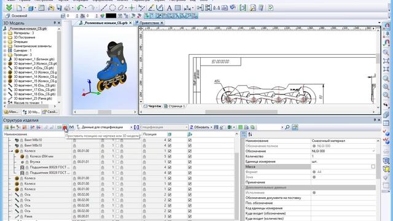Click the first icon in Структура изделия toolbar
The width and height of the screenshot is (393, 221).
[7, 127]
